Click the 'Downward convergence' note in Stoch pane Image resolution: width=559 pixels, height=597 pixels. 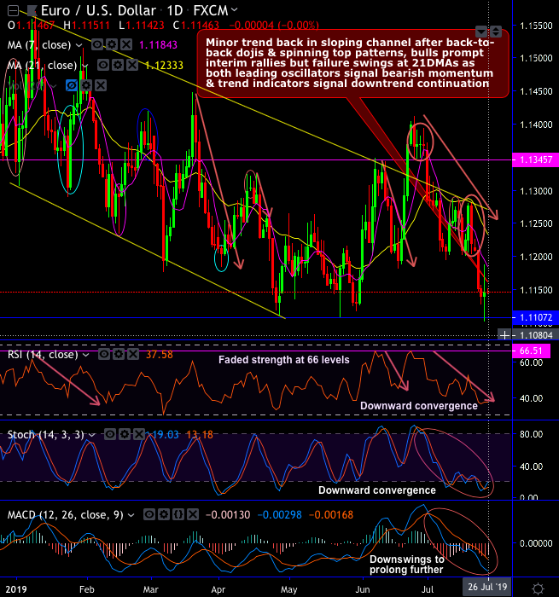click(x=377, y=490)
